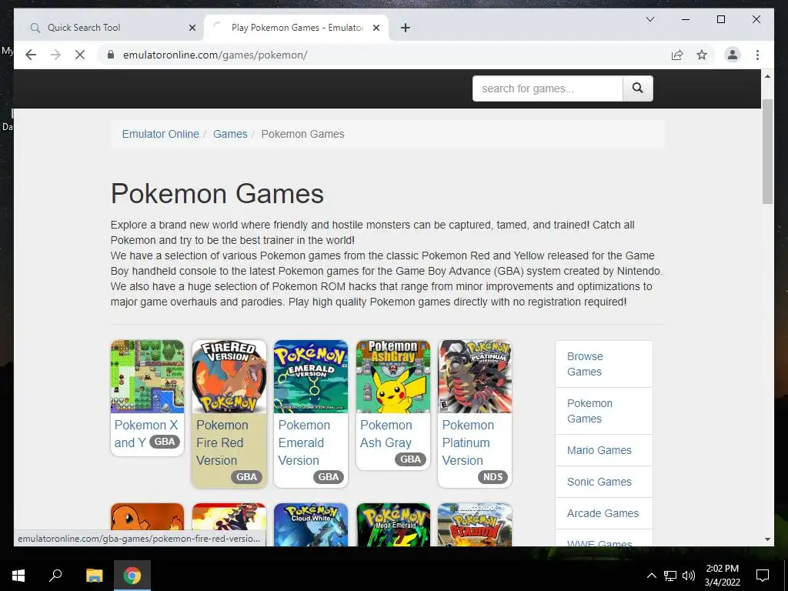Click Pokemon X and Y title link
The width and height of the screenshot is (788, 591).
(145, 434)
